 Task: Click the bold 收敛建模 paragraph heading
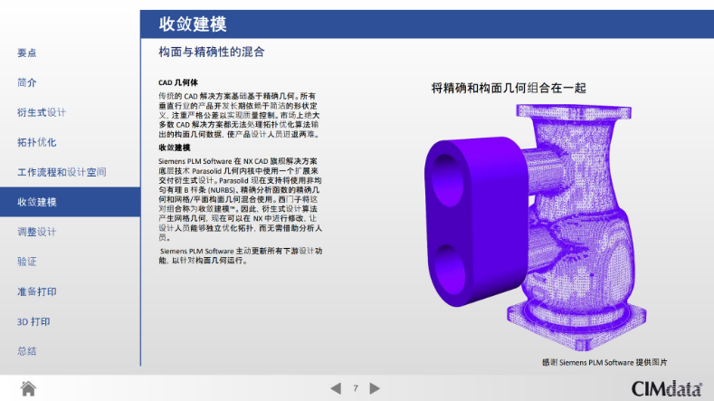(x=175, y=148)
